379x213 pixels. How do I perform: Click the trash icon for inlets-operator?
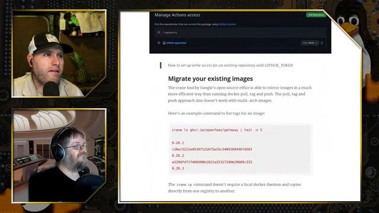(x=322, y=43)
